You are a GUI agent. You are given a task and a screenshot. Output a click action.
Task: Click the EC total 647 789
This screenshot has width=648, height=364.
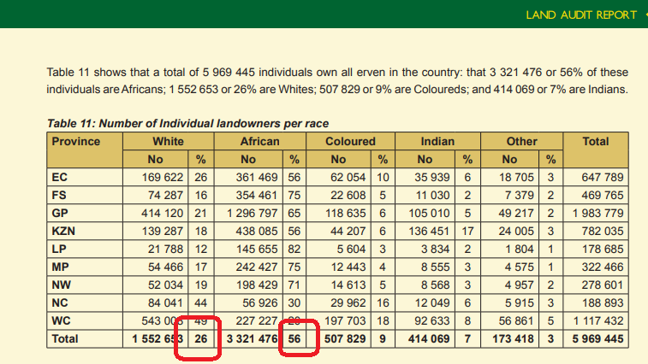pos(603,178)
